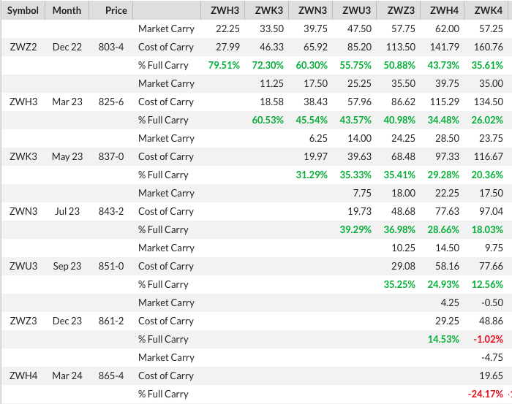This screenshot has height=404, width=512.
Task: Click the Symbol column header
Action: click(x=23, y=10)
